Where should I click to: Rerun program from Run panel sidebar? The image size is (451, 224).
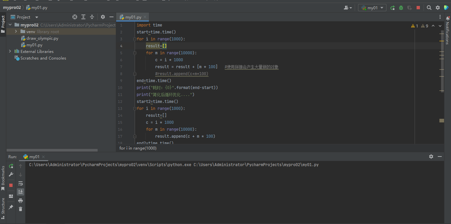(11, 166)
